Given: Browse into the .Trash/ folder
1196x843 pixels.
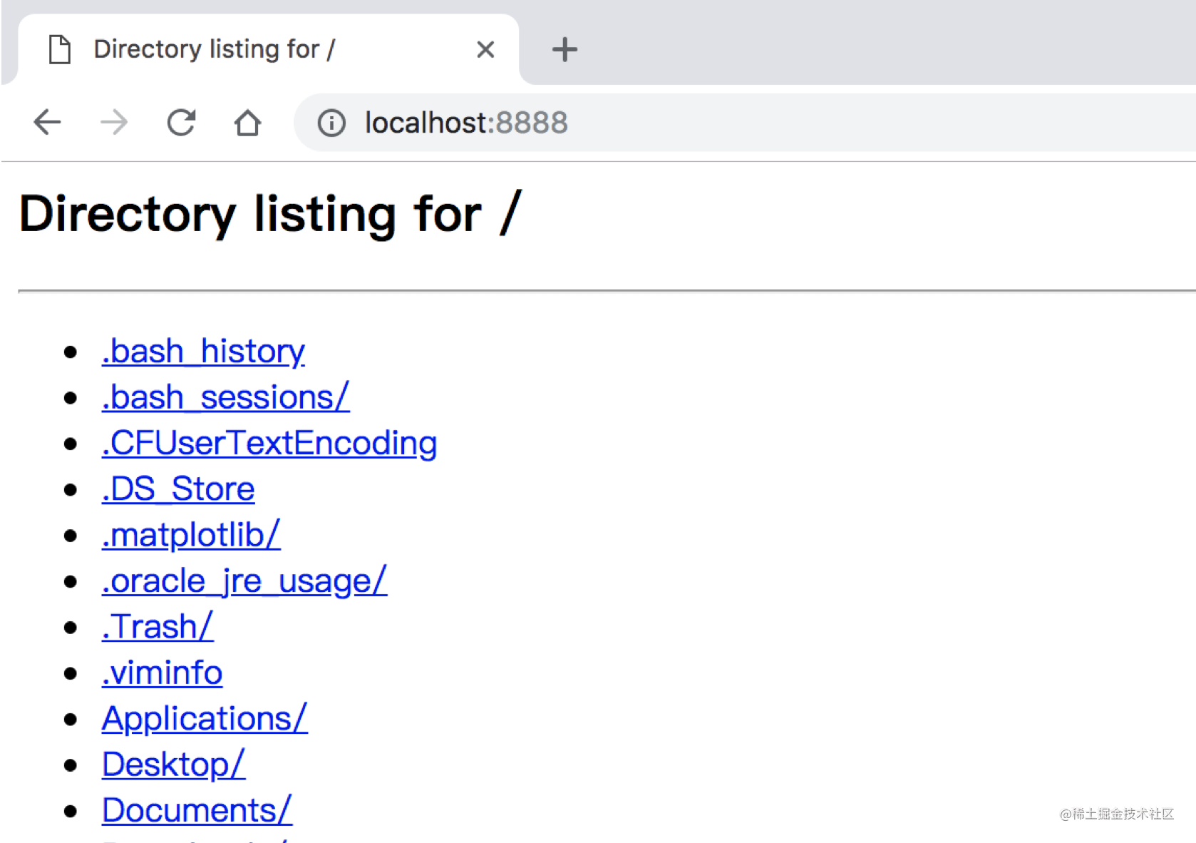Looking at the screenshot, I should (x=158, y=627).
